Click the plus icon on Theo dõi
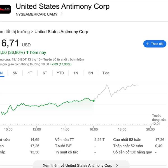 click(x=148, y=44)
